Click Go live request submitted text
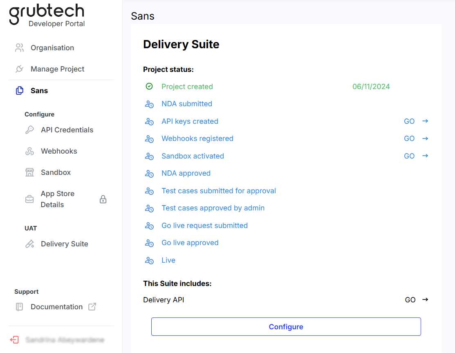The width and height of the screenshot is (455, 353). (204, 226)
